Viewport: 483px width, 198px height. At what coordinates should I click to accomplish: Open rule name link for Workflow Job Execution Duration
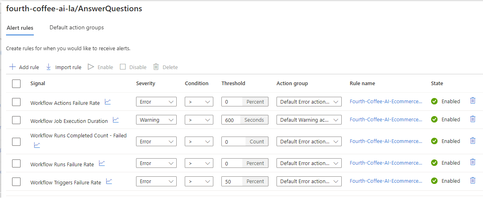[x=386, y=119]
